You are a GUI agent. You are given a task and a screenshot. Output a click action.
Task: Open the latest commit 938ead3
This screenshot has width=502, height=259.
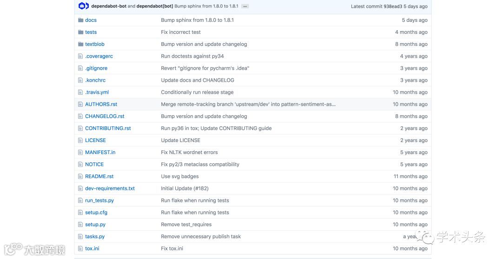[393, 6]
